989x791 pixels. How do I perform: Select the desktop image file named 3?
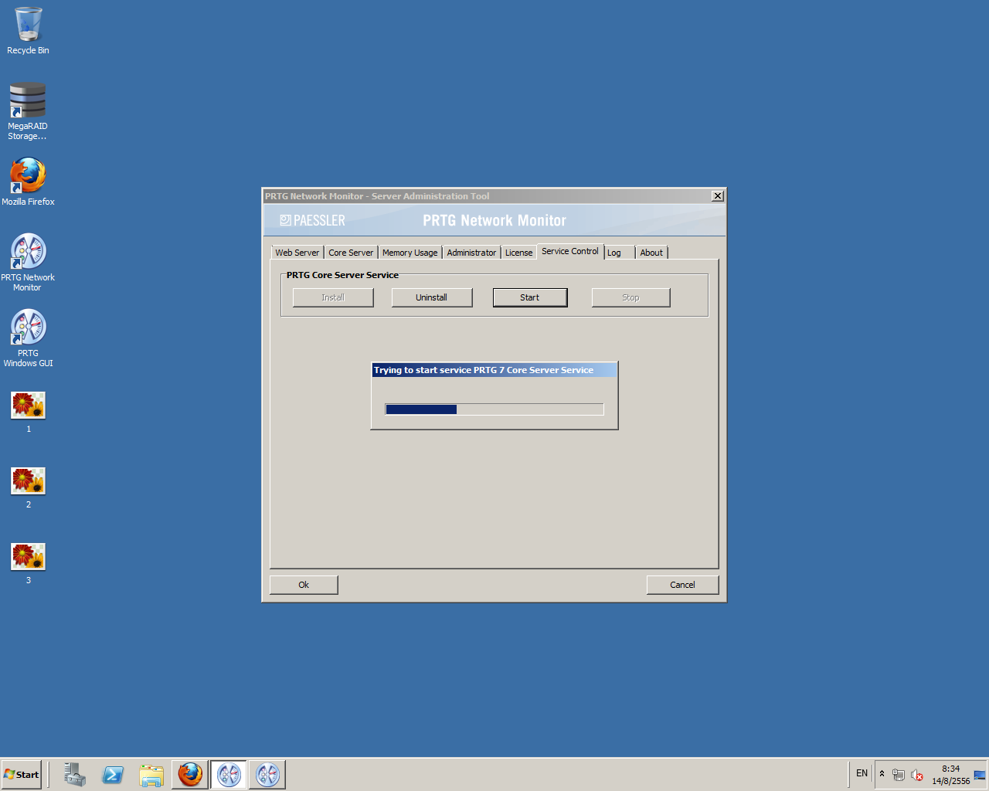point(28,563)
